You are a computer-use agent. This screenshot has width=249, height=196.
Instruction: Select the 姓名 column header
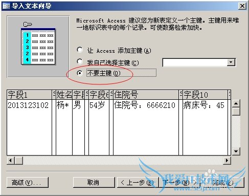(x=64, y=95)
